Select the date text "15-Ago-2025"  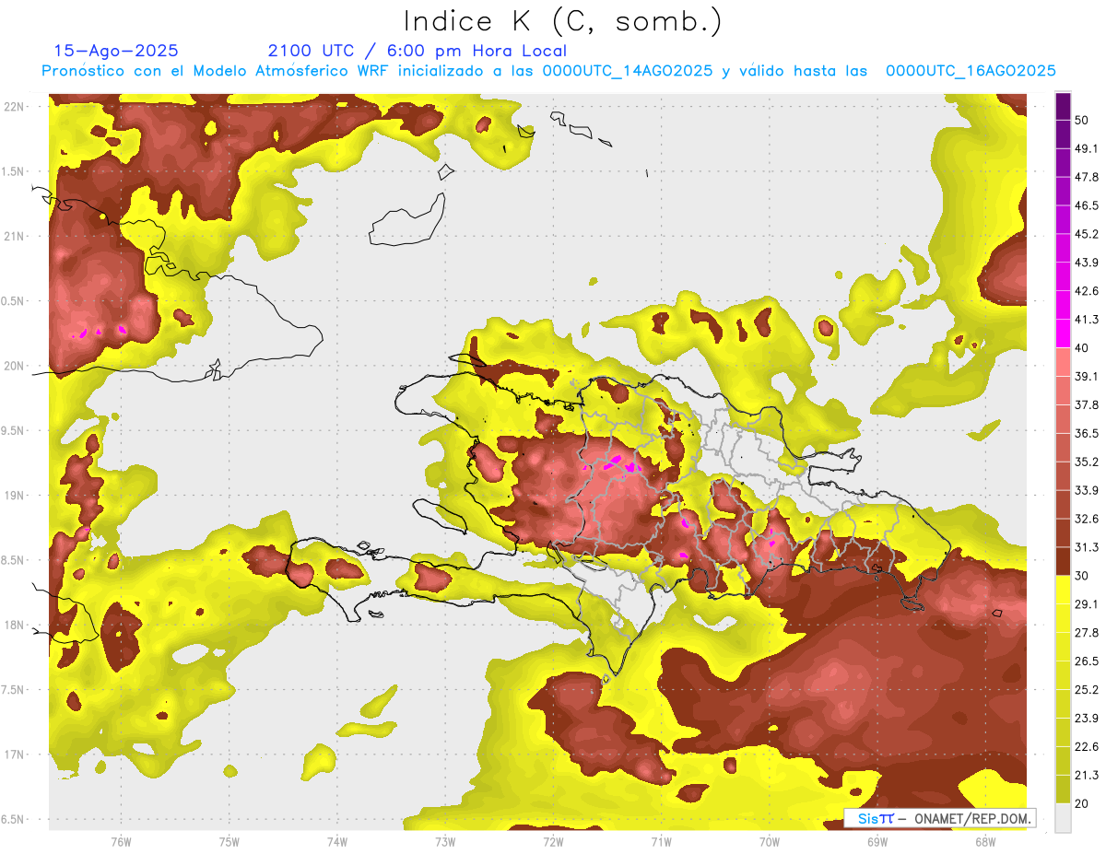point(116,51)
